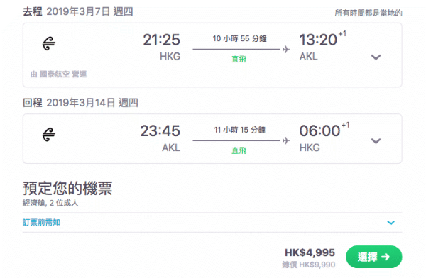This screenshot has width=426, height=278.
Task: Click the outbound flight Air New Zealand logo
Action: tap(49, 43)
